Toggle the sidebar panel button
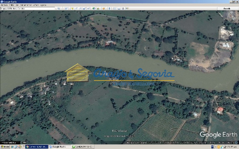This screenshot has height=149, width=239. (x=66, y=9)
